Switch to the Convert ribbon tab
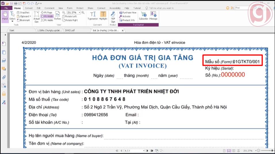Viewport: 275px width, 154px height. [29, 8]
